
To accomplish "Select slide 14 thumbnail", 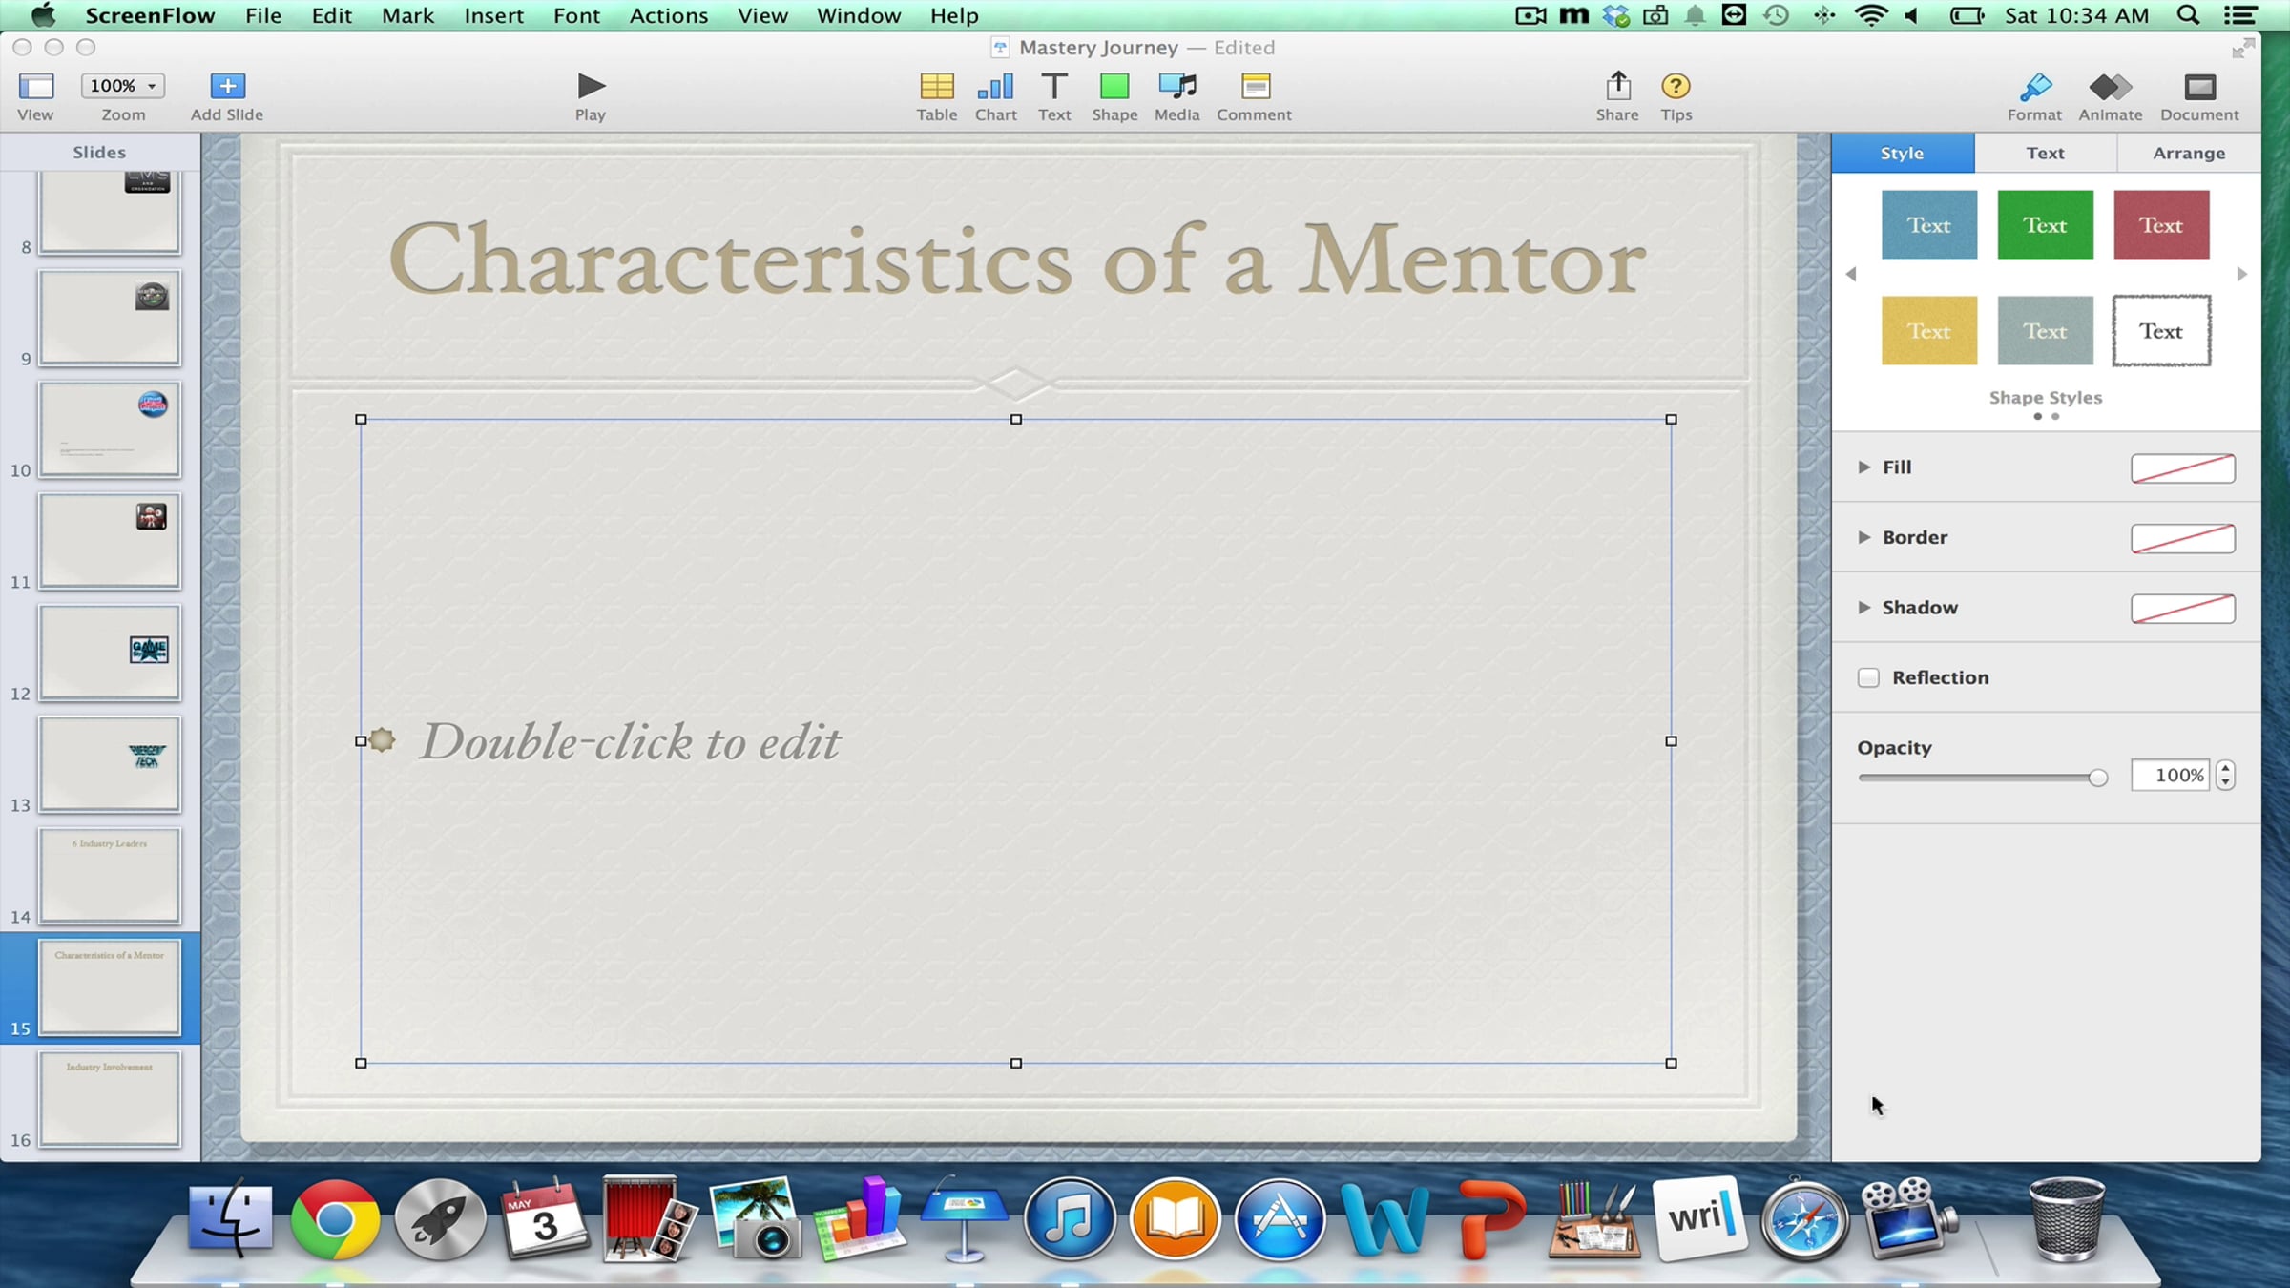I will pyautogui.click(x=110, y=875).
